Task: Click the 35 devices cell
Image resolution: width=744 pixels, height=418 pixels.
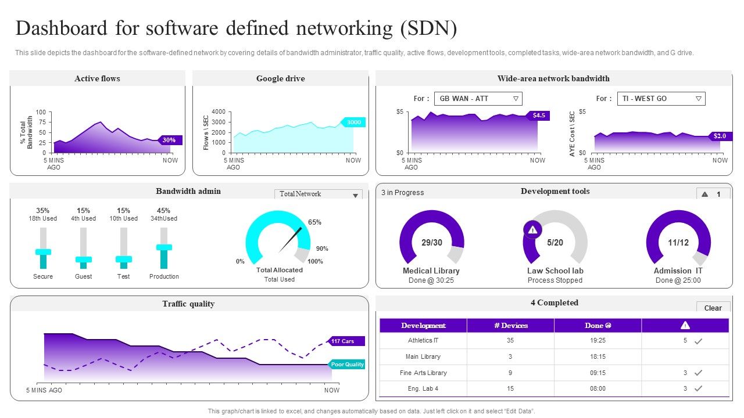Action: tap(510, 340)
